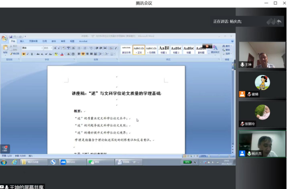Toggle Italic formatting in the ribbon

pyautogui.click(x=28, y=54)
